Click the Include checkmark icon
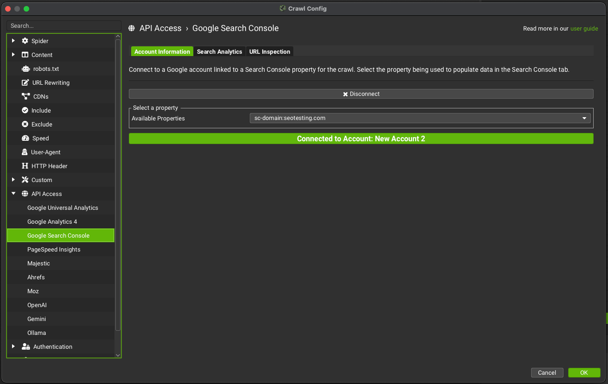Image resolution: width=608 pixels, height=384 pixels. (25, 110)
